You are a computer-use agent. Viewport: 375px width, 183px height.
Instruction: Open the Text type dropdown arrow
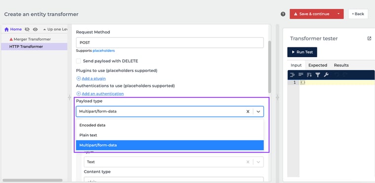point(258,162)
